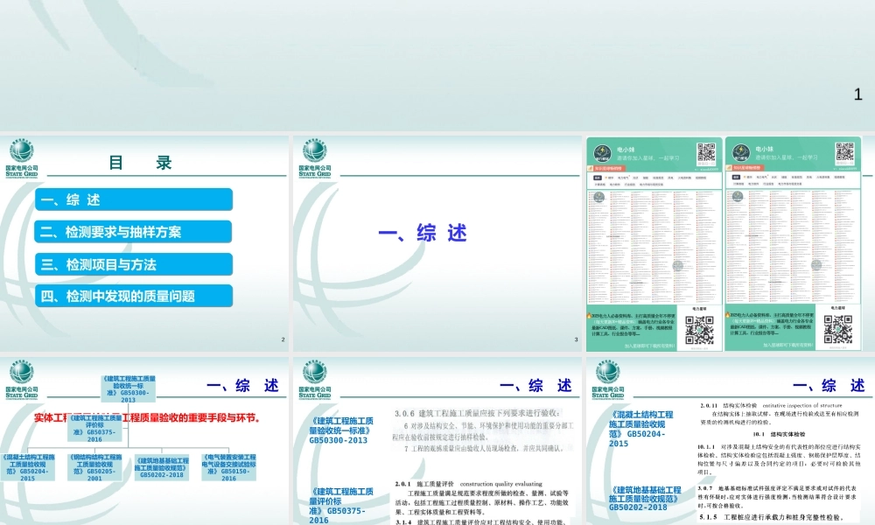Click the 电小妹 avatar icon on the left poster
Screen dimensions: 875x525
click(601, 151)
